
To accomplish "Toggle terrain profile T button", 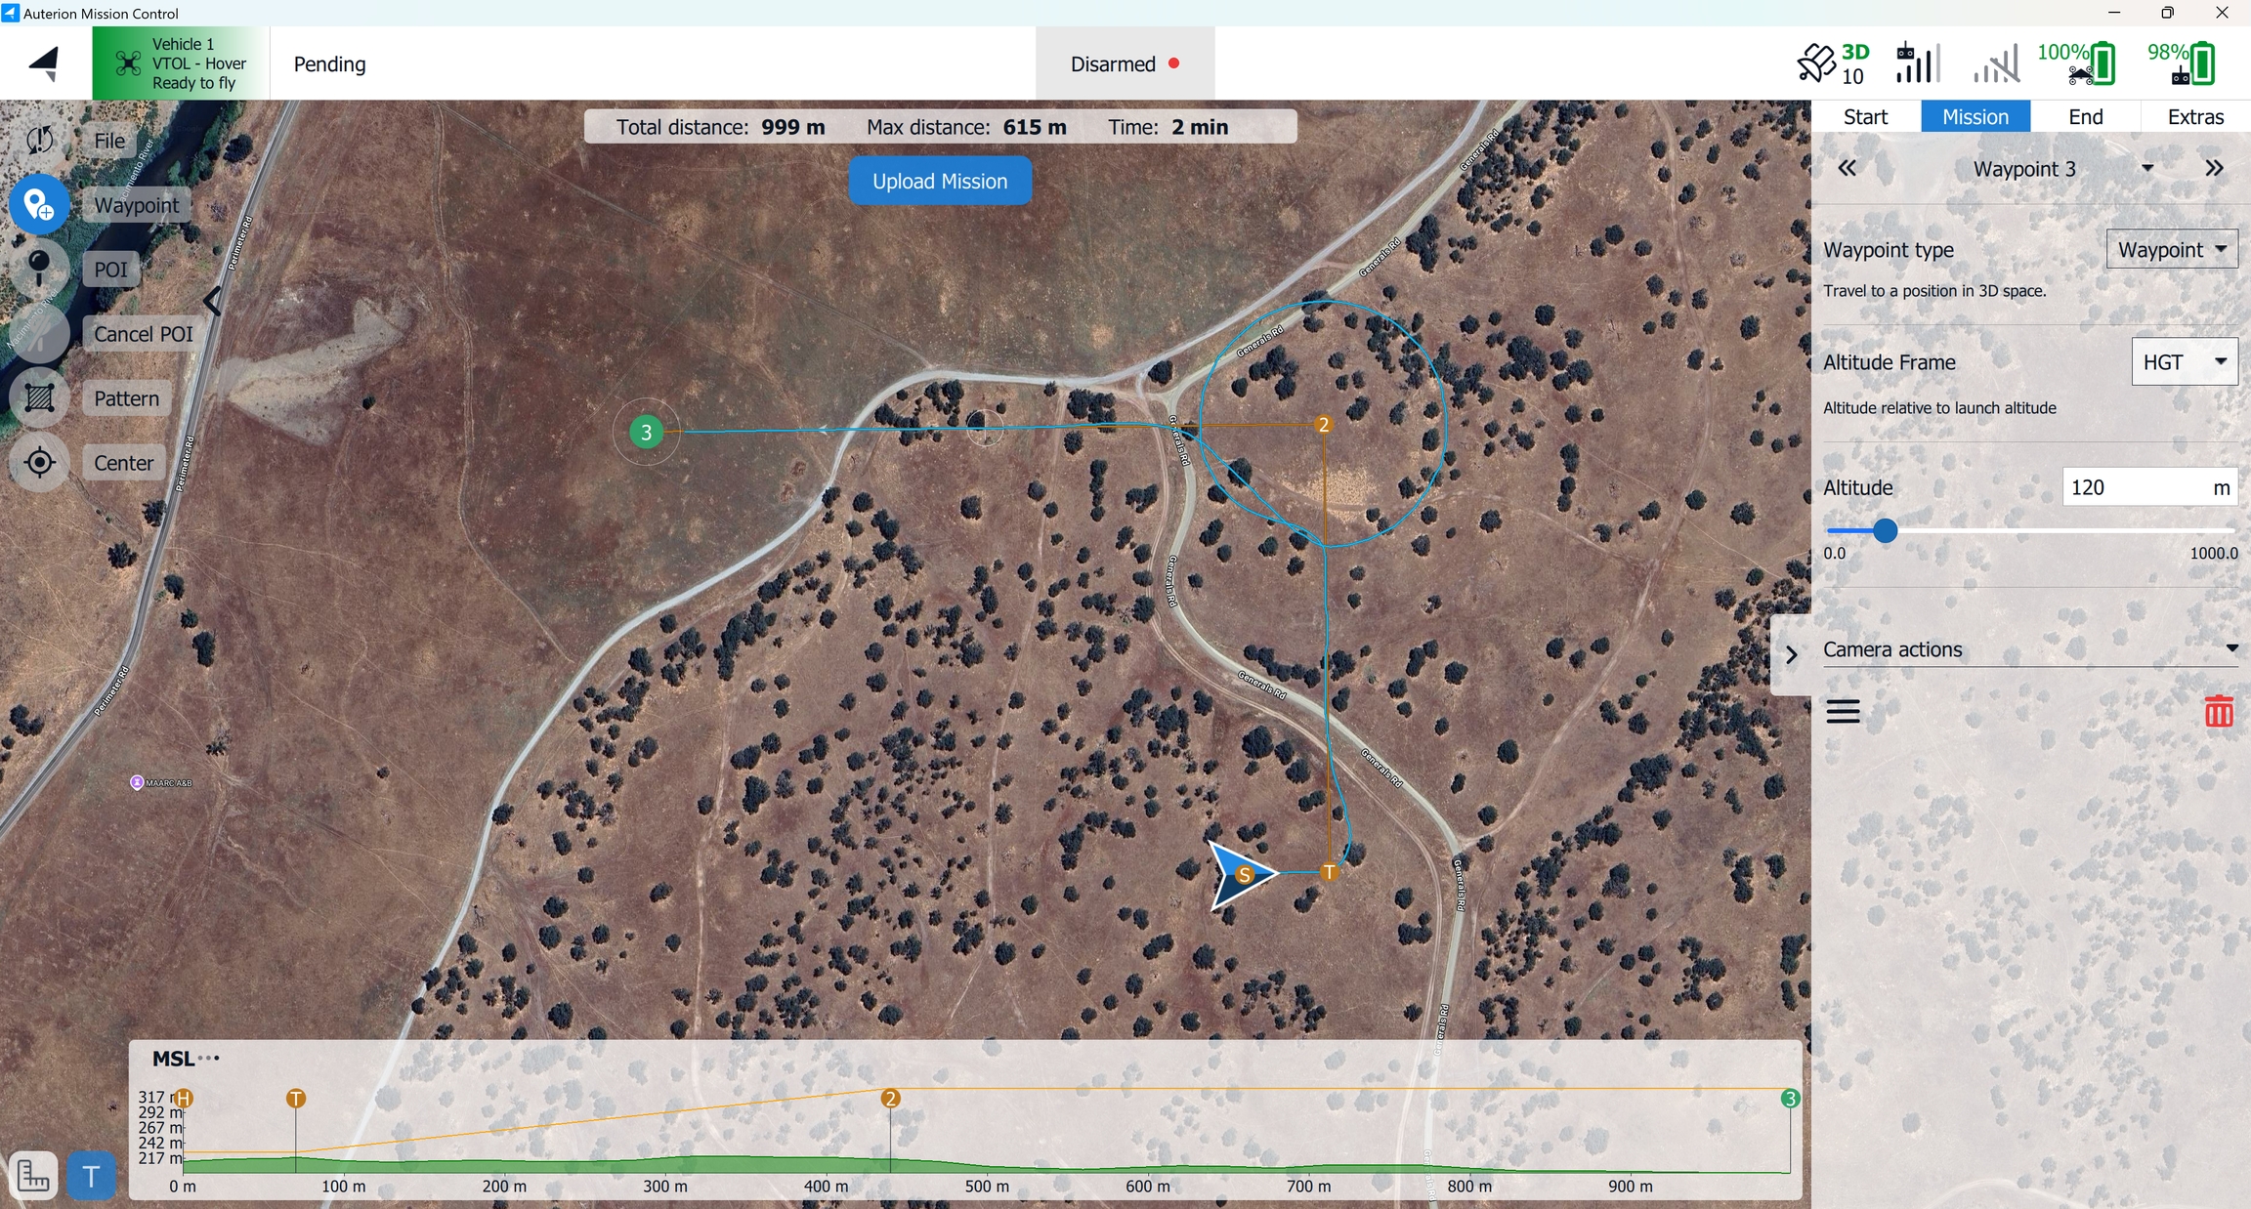I will click(91, 1176).
